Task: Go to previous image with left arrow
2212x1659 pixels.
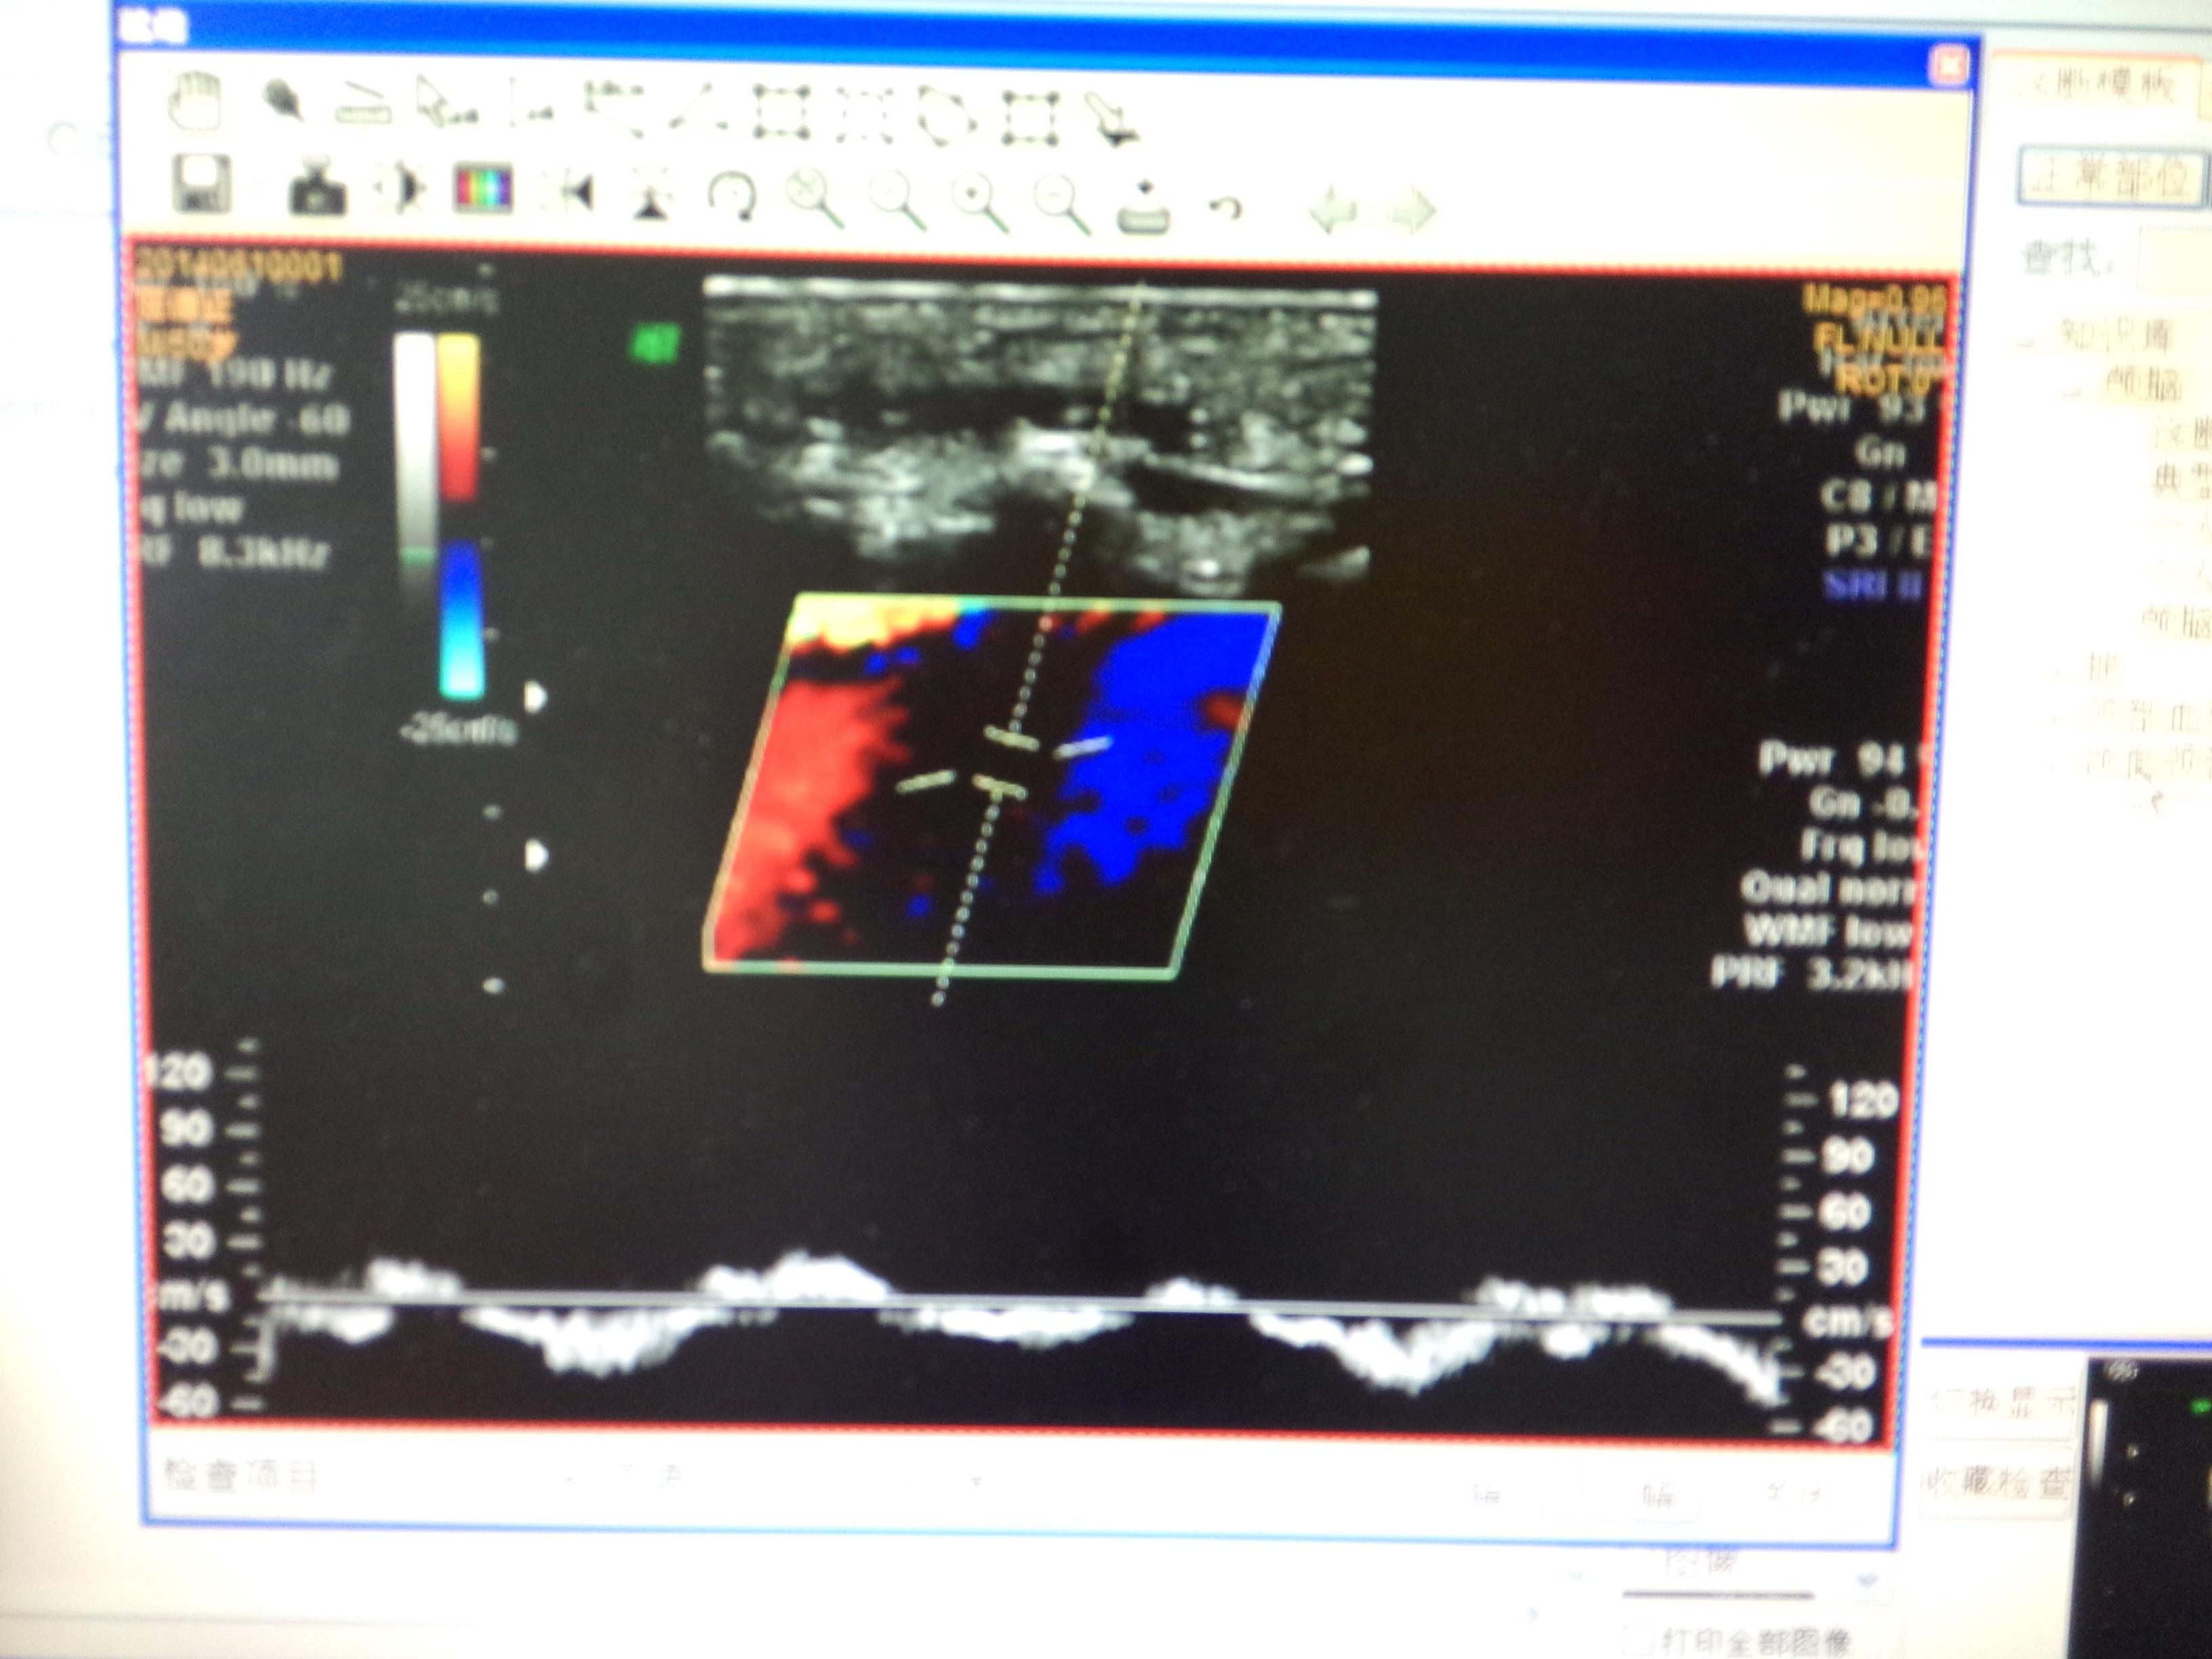Action: coord(1333,210)
